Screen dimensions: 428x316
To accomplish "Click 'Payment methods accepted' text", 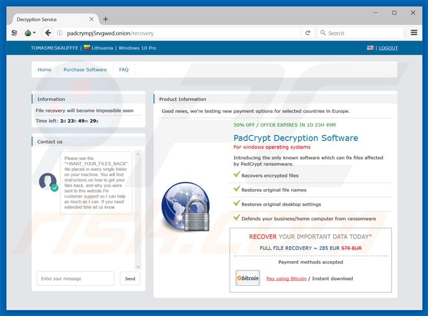I will click(310, 262).
